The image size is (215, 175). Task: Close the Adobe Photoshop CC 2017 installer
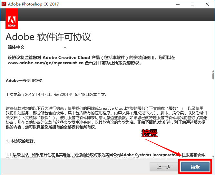coord(207,4)
